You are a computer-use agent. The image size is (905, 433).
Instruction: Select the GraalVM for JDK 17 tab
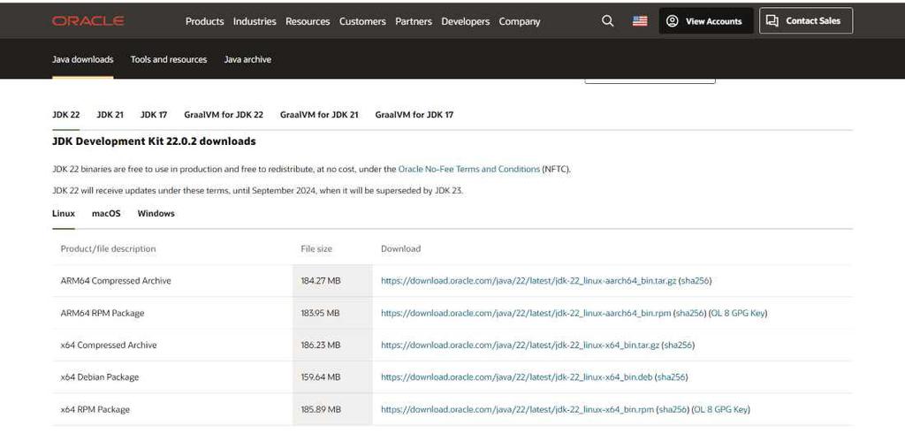coord(414,115)
